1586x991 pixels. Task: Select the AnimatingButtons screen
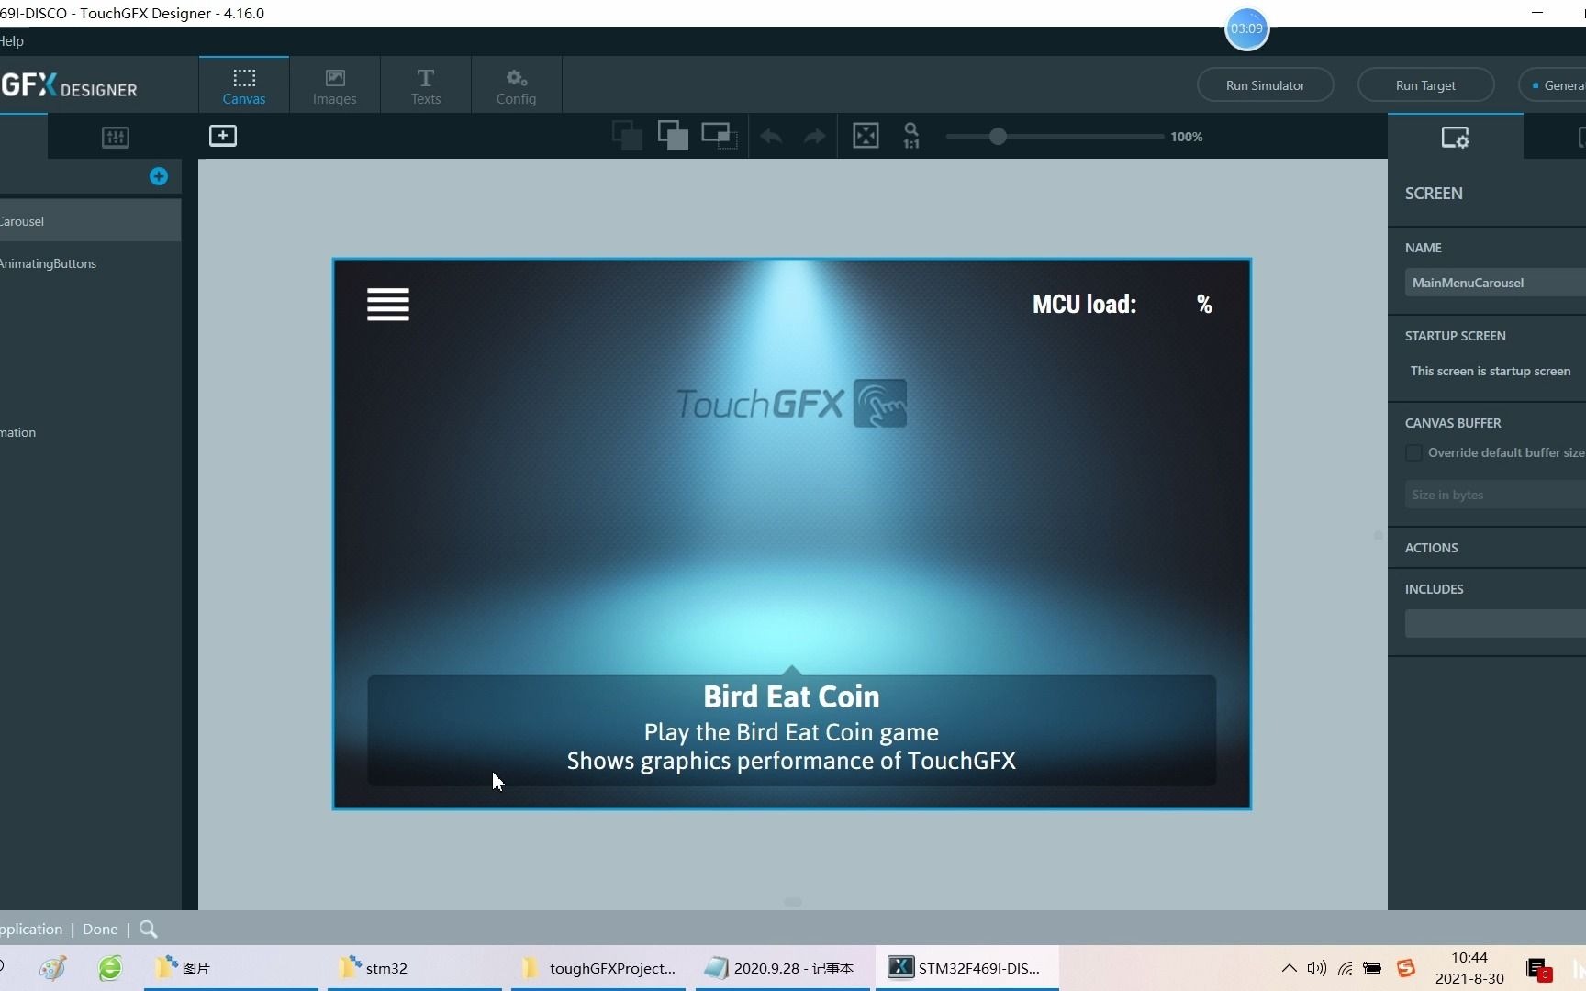point(90,263)
